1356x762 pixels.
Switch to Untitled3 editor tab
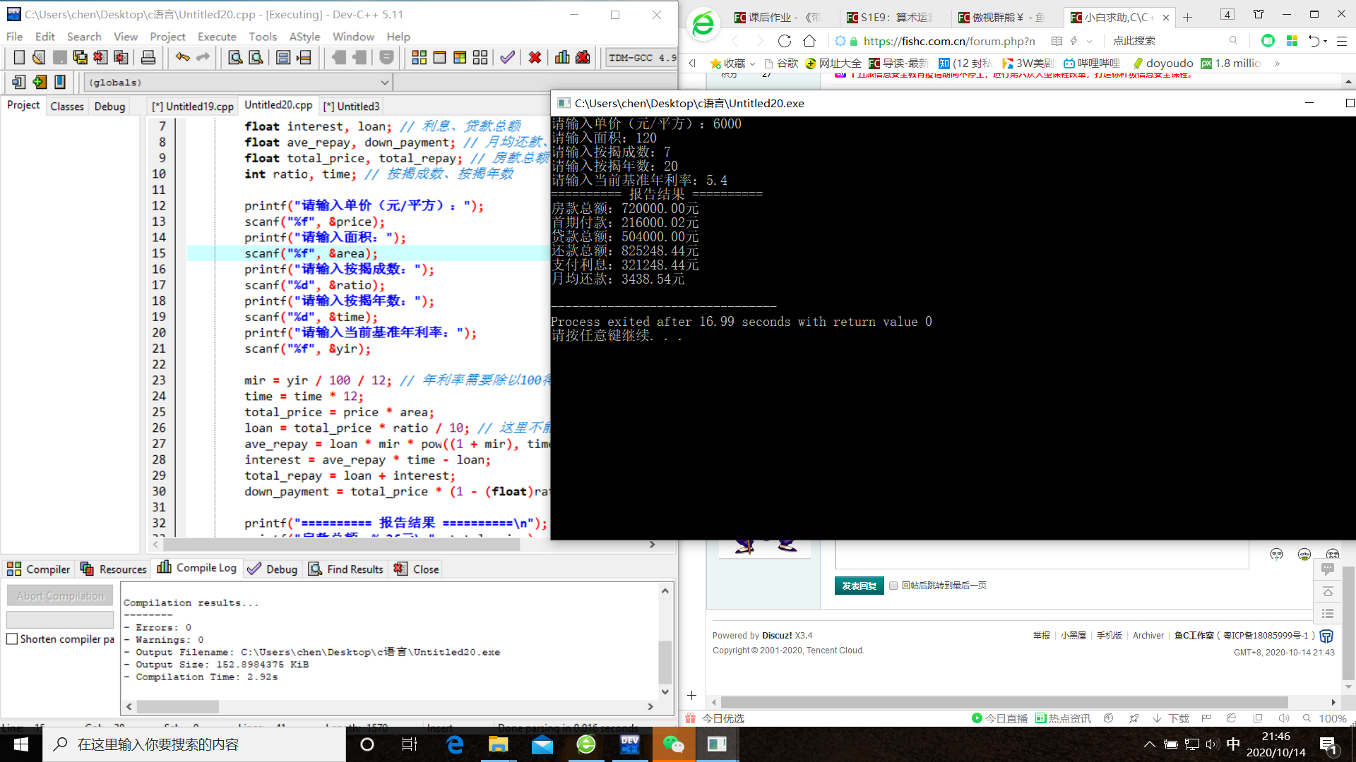click(x=351, y=107)
